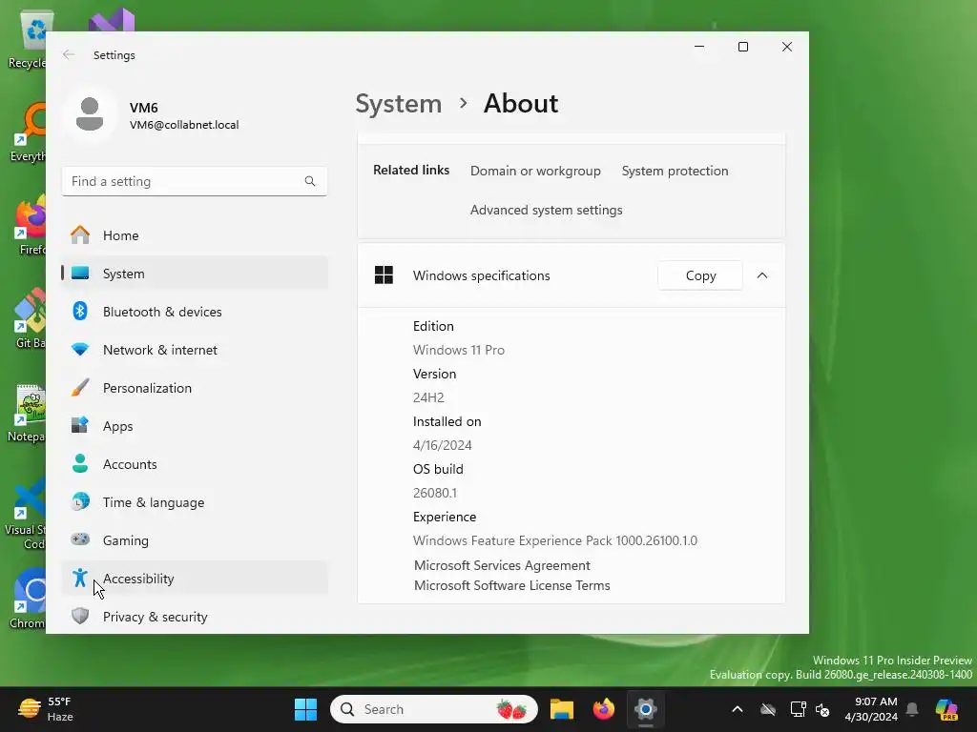Click the System monitor icon in sidebar
Screen dimensions: 977x732
coord(80,274)
